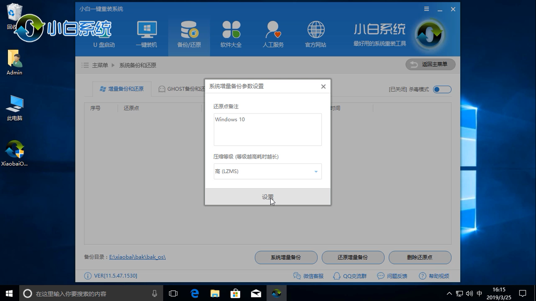Open the U盘启动 tool
This screenshot has height=301, width=536.
[104, 34]
